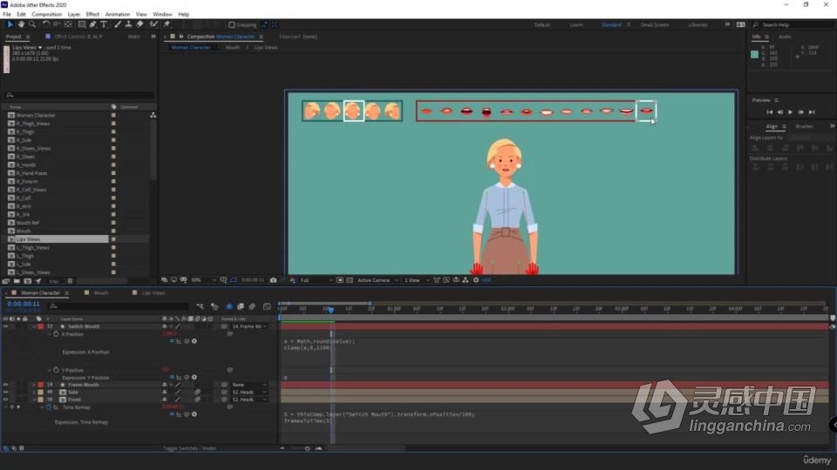The width and height of the screenshot is (837, 470).
Task: Collapse the Time Remap property
Action: [x=42, y=407]
